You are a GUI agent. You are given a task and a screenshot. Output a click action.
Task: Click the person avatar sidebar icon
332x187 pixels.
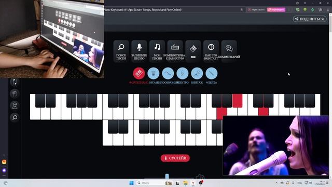(x=15, y=105)
